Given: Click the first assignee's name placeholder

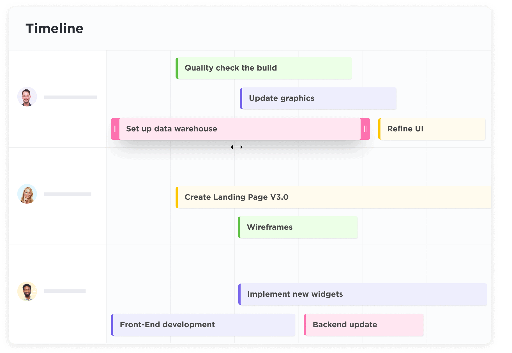Looking at the screenshot, I should (x=70, y=97).
